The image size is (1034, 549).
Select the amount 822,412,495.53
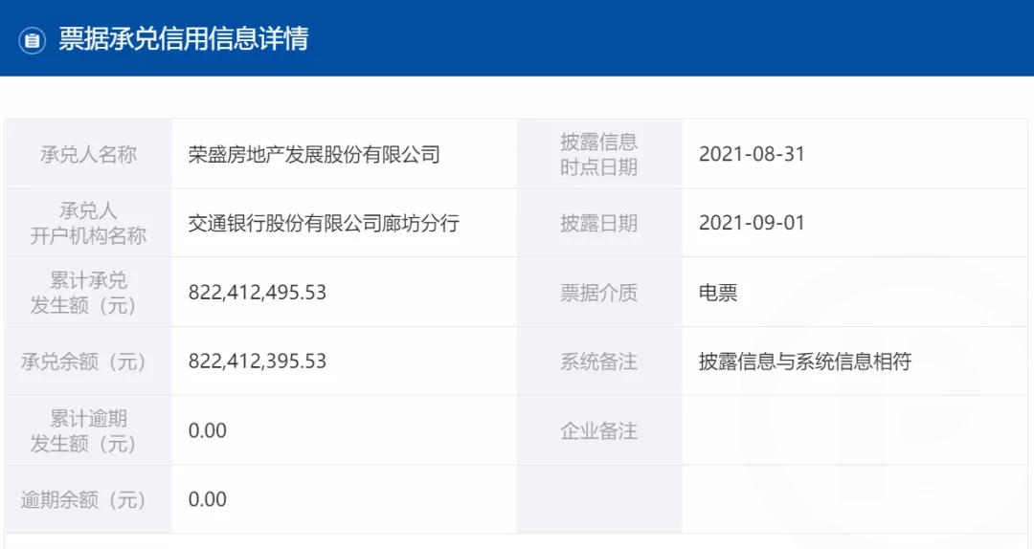(258, 293)
